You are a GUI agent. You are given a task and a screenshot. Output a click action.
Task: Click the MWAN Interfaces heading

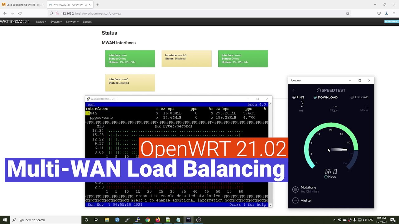(119, 43)
